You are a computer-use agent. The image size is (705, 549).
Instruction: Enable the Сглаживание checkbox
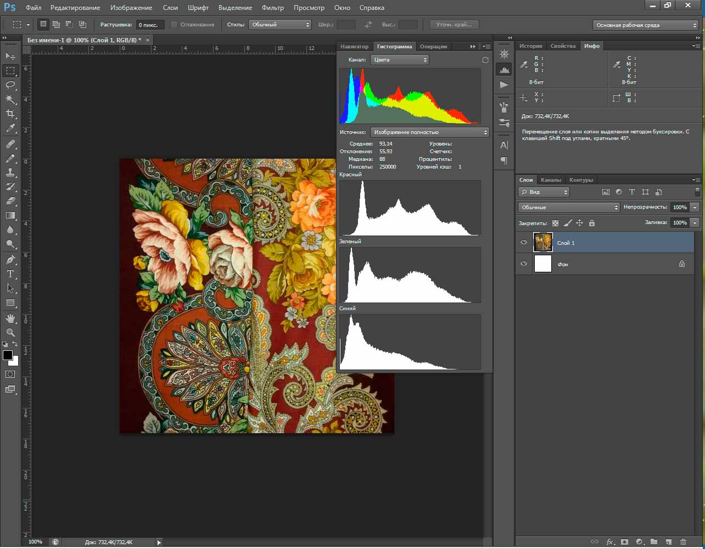point(174,25)
